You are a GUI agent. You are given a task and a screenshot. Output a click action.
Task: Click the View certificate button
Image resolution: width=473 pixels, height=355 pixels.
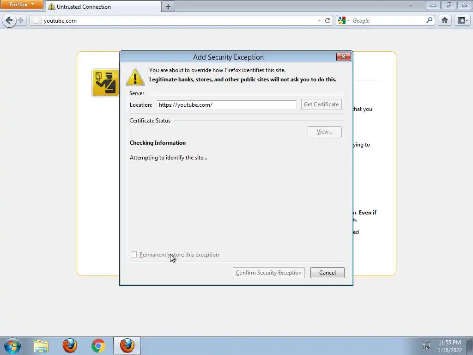click(x=325, y=132)
